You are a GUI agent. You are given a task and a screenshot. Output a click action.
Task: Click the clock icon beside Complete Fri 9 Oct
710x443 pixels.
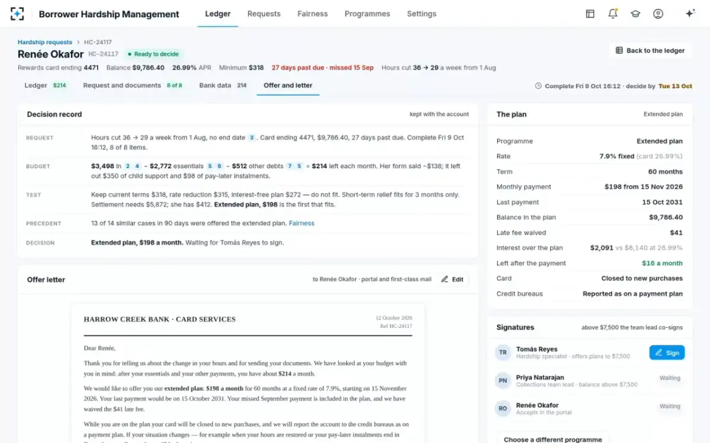538,86
